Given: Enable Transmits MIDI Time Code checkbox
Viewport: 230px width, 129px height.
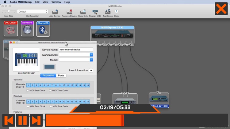Looking at the screenshot, I should pos(50,90).
